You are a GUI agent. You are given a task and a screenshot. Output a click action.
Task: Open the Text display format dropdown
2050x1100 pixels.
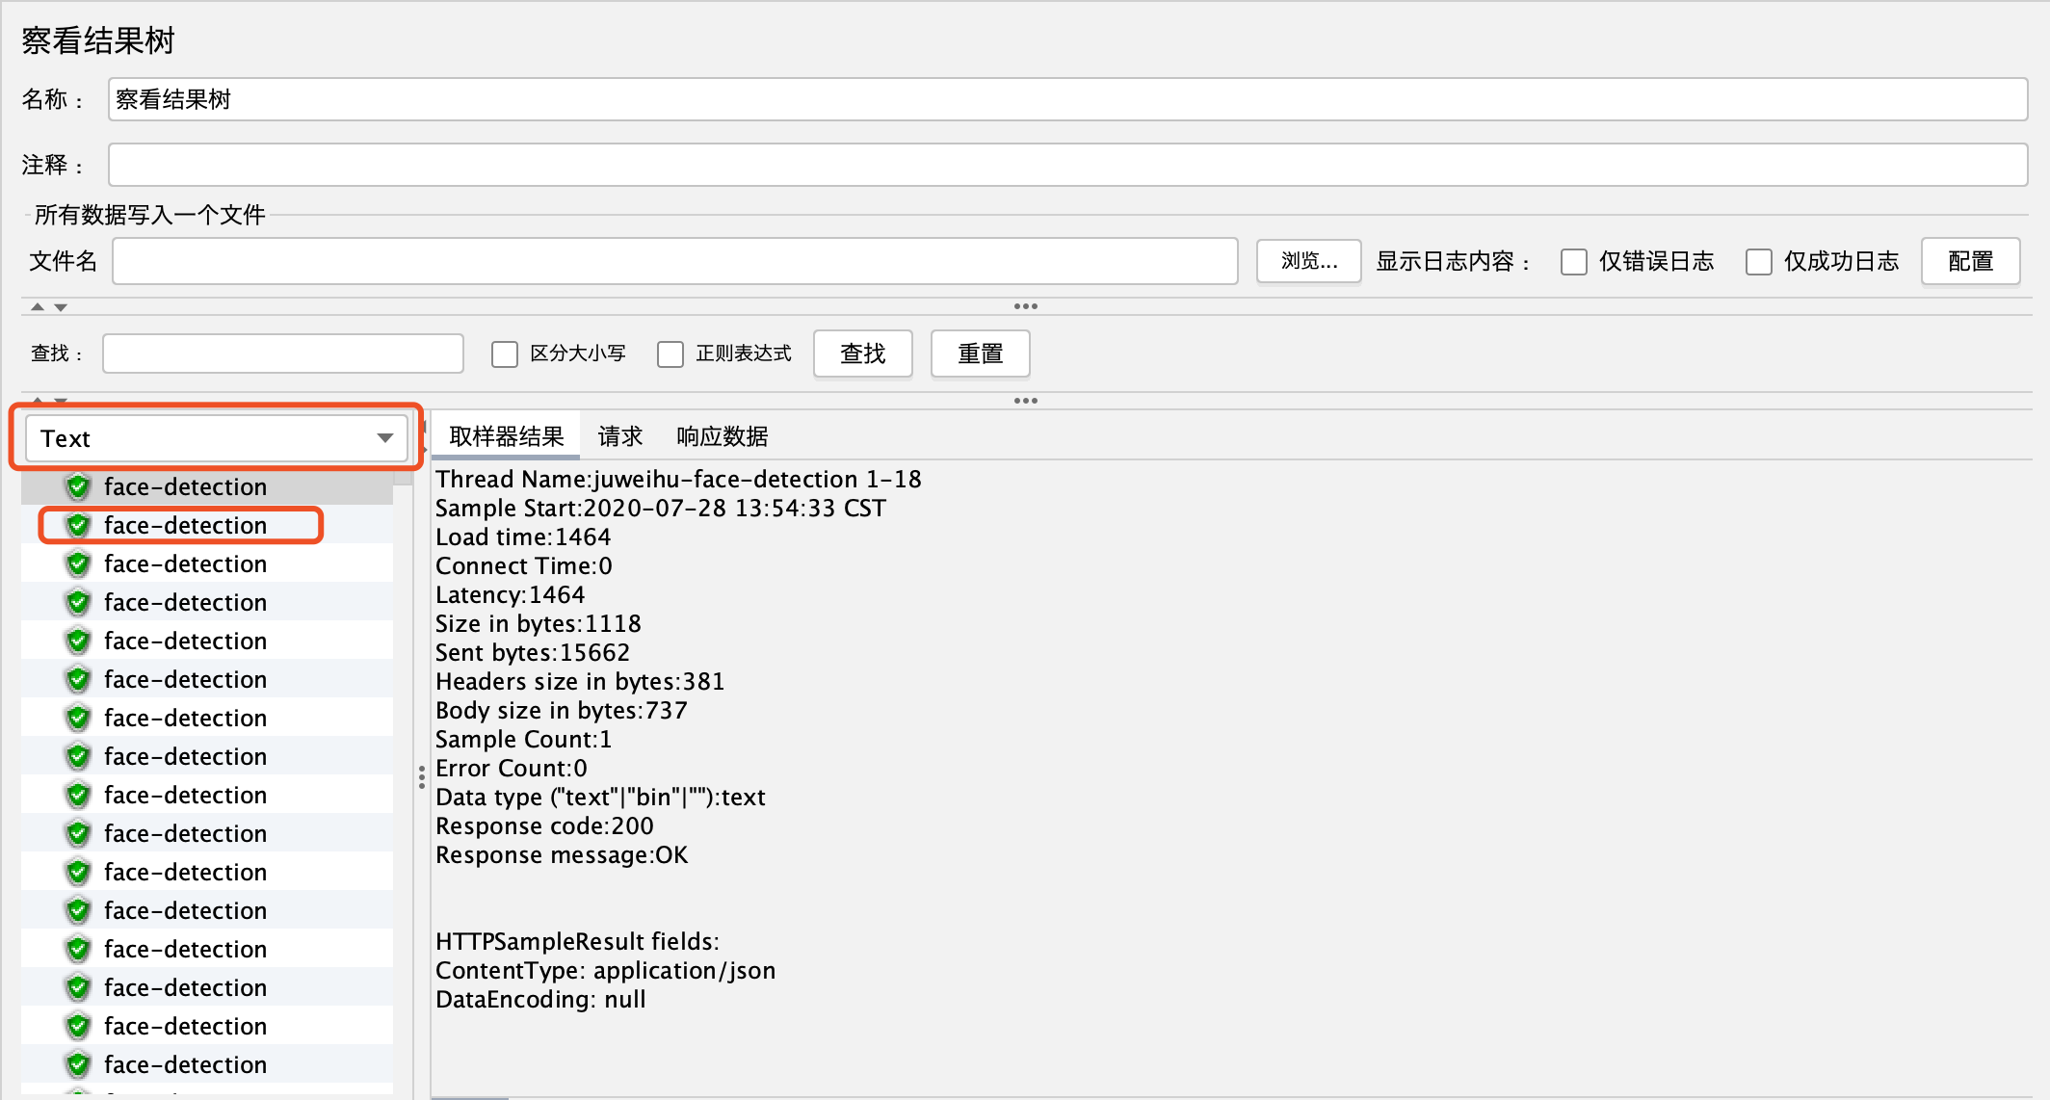215,437
